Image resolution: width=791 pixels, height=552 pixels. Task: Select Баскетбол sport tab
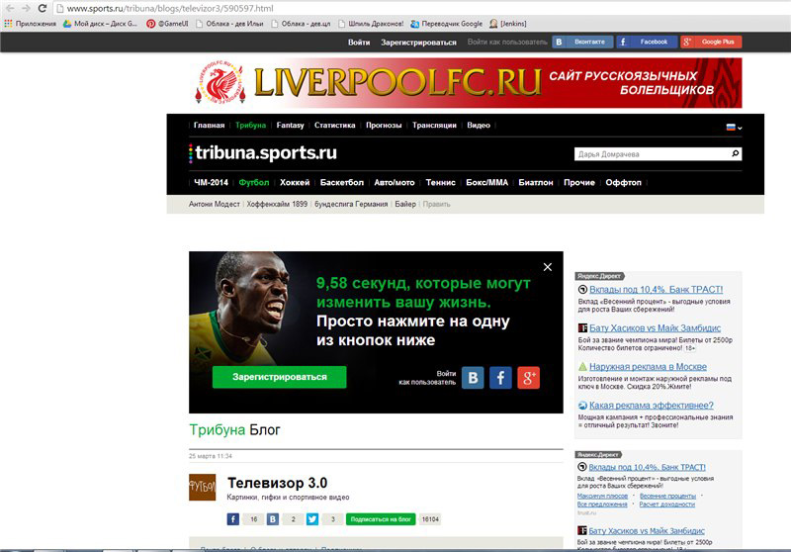341,183
